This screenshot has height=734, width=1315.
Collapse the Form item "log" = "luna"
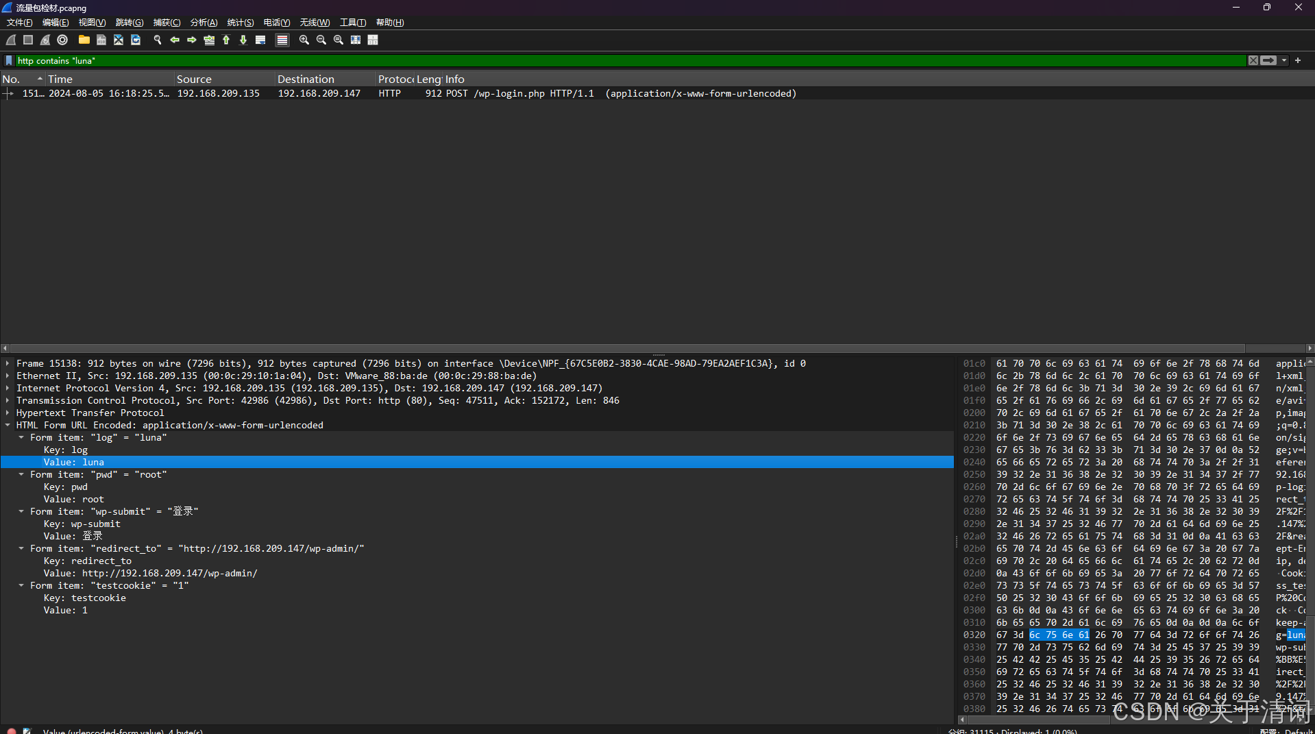click(21, 438)
